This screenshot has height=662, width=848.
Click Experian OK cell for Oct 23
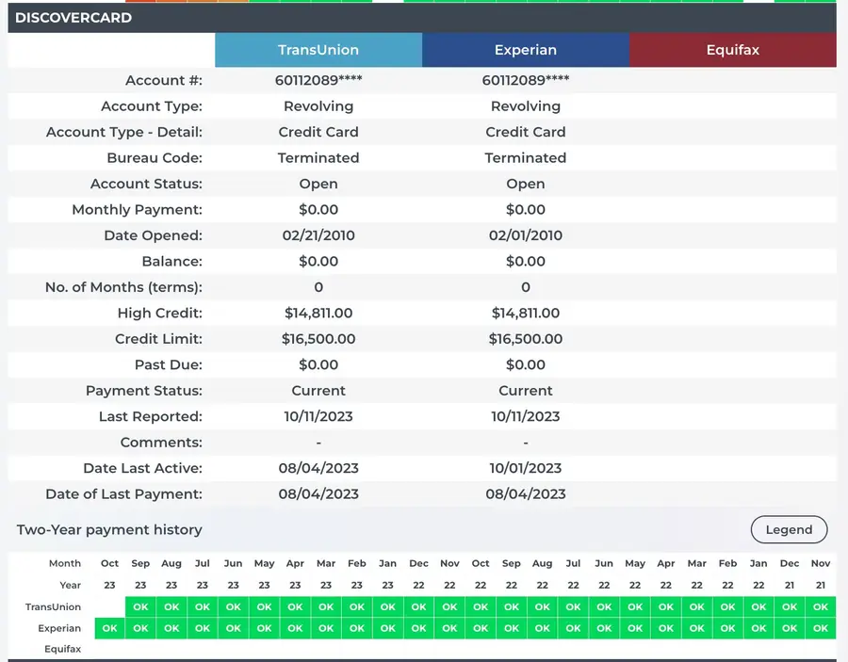tap(110, 628)
